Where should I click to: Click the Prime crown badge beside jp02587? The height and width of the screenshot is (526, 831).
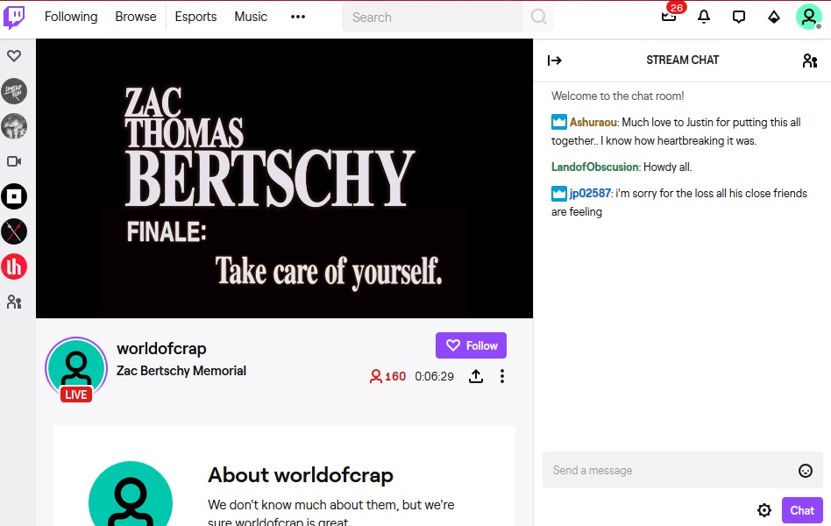coord(559,193)
